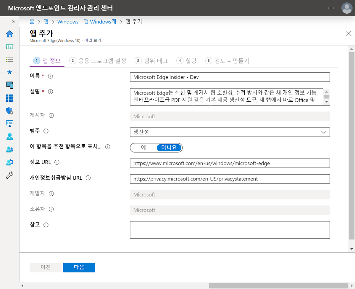Switch to the 앱 정보 tab

[48, 61]
